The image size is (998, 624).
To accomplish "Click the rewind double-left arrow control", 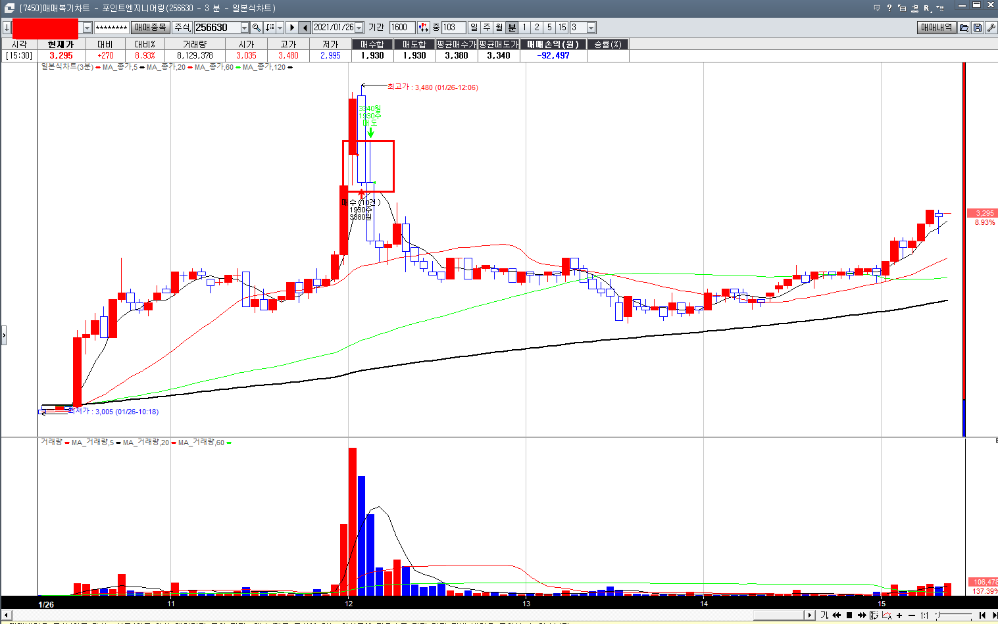I will [x=837, y=615].
